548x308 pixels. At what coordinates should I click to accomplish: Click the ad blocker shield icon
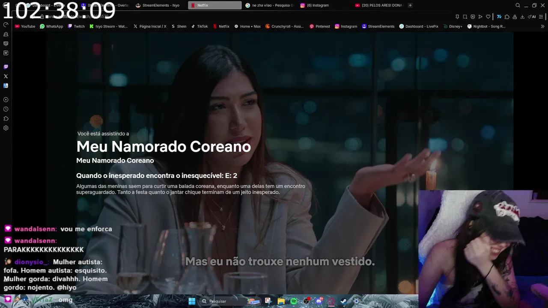[x=473, y=17]
